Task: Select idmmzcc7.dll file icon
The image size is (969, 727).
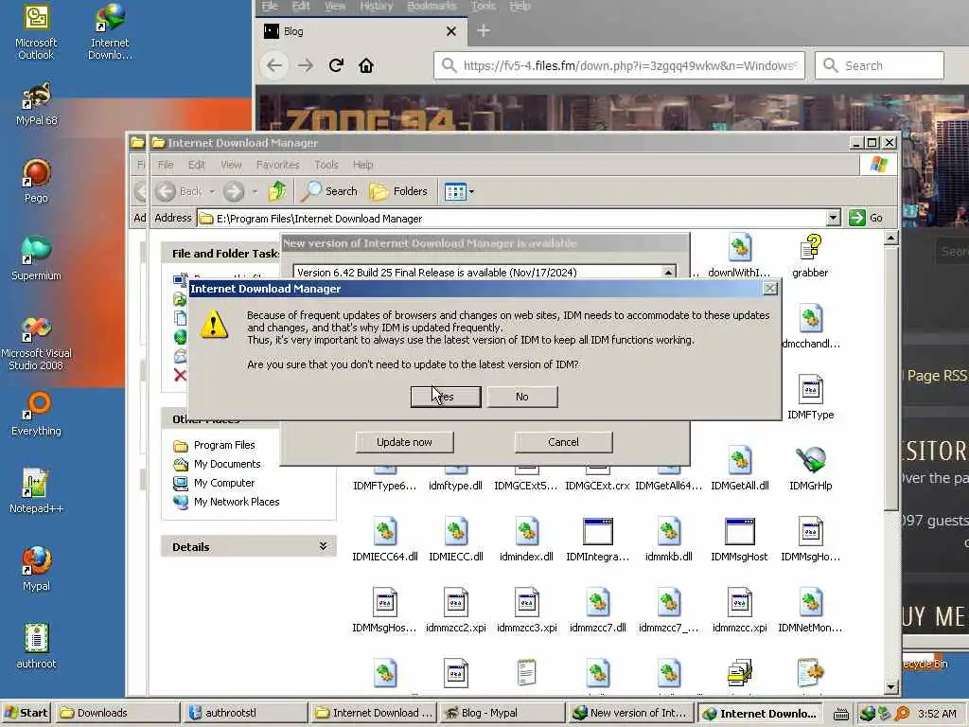Action: click(x=598, y=611)
